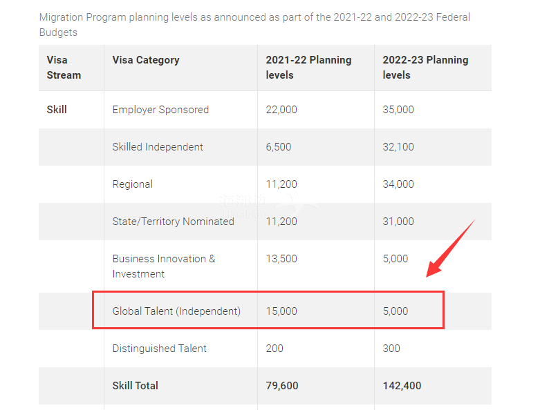The image size is (540, 410).
Task: Click the 15,000 value for Global Talent
Action: (x=281, y=311)
